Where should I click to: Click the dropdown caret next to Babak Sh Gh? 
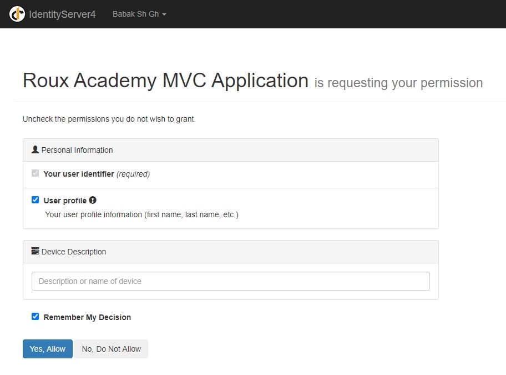(163, 14)
